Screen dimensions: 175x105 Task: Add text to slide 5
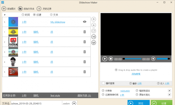click(x=52, y=72)
